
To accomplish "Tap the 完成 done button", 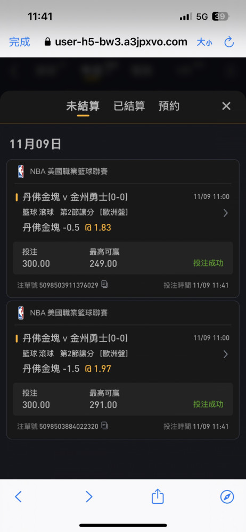I will 19,42.
